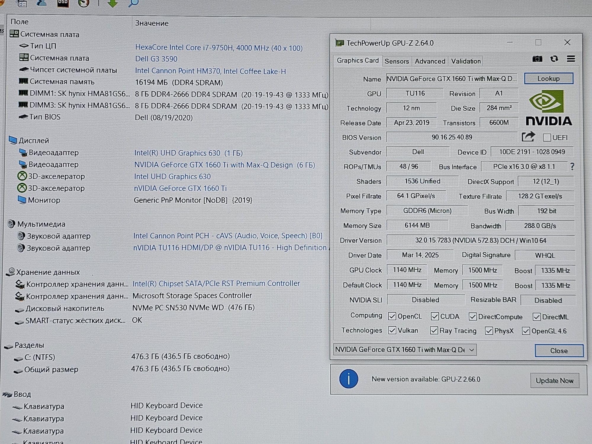592x444 pixels.
Task: Click Дисплей section monitor icon
Action: coord(13,140)
